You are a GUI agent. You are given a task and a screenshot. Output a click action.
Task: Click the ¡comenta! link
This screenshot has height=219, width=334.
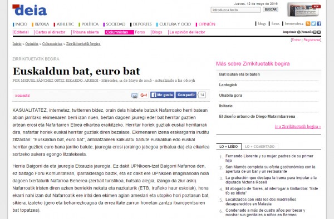point(22,95)
